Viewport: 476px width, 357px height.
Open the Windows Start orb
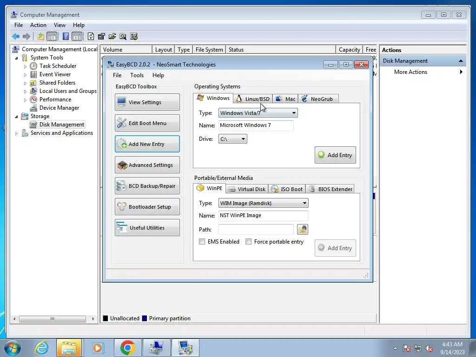tap(13, 348)
